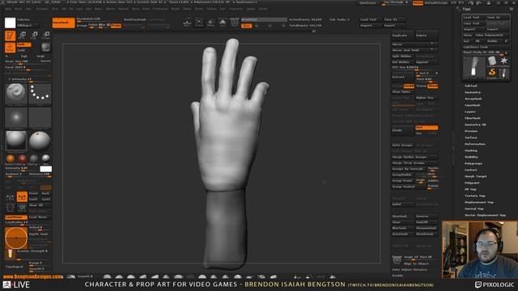518x291 pixels.
Task: Toggle the DynaMesh button
Action: tap(63, 23)
